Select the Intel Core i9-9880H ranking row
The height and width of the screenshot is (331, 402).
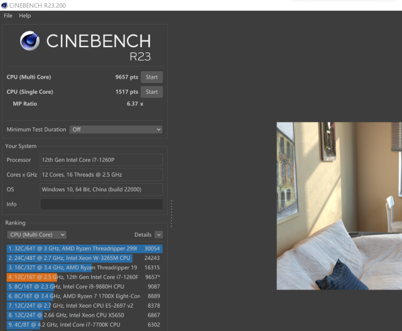pyautogui.click(x=85, y=286)
